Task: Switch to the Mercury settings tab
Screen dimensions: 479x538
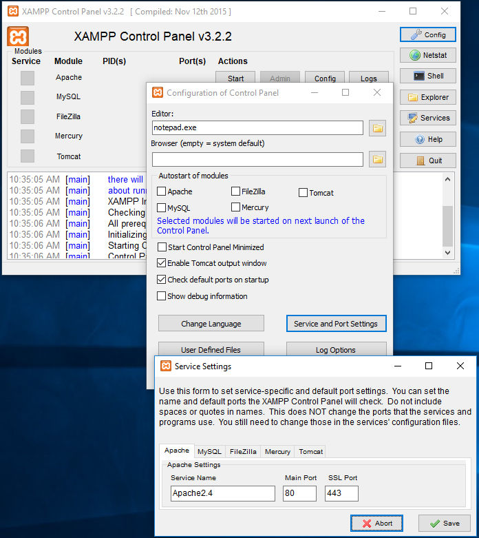Action: [x=277, y=451]
